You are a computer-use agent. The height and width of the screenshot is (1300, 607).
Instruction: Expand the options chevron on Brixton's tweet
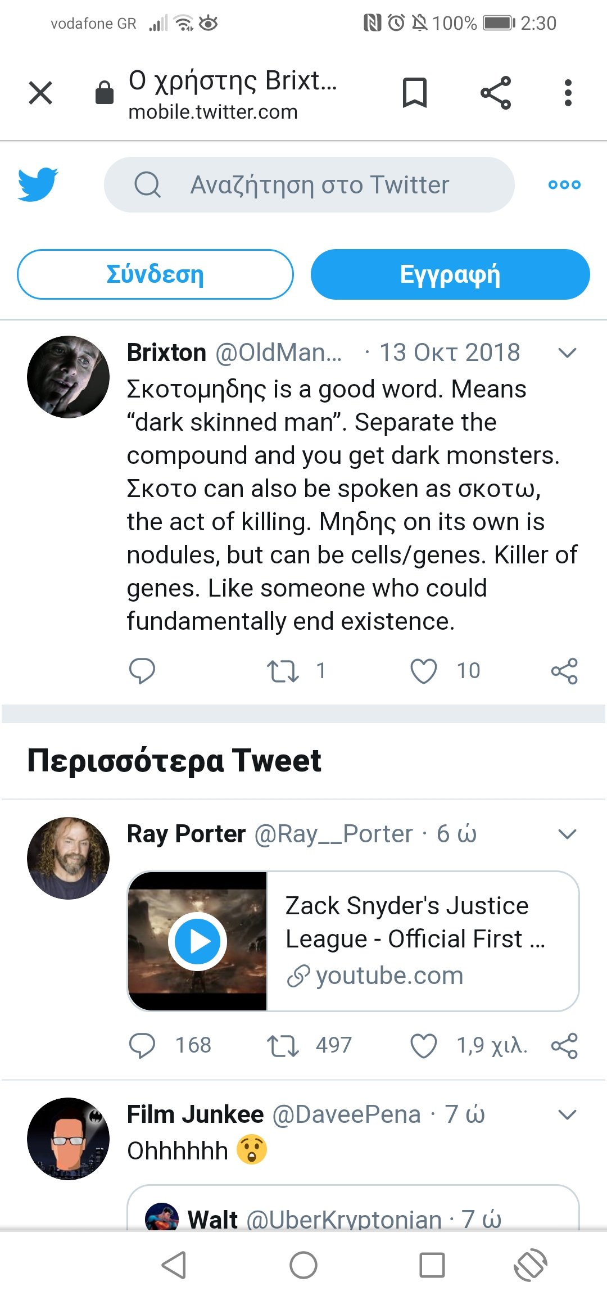point(568,353)
